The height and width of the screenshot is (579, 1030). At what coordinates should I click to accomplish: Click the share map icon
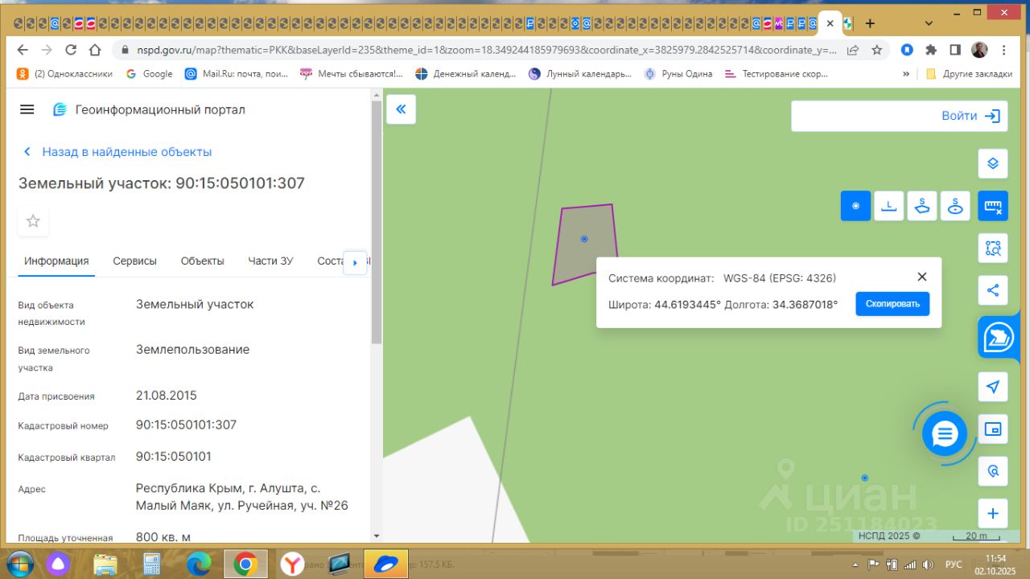pyautogui.click(x=993, y=290)
